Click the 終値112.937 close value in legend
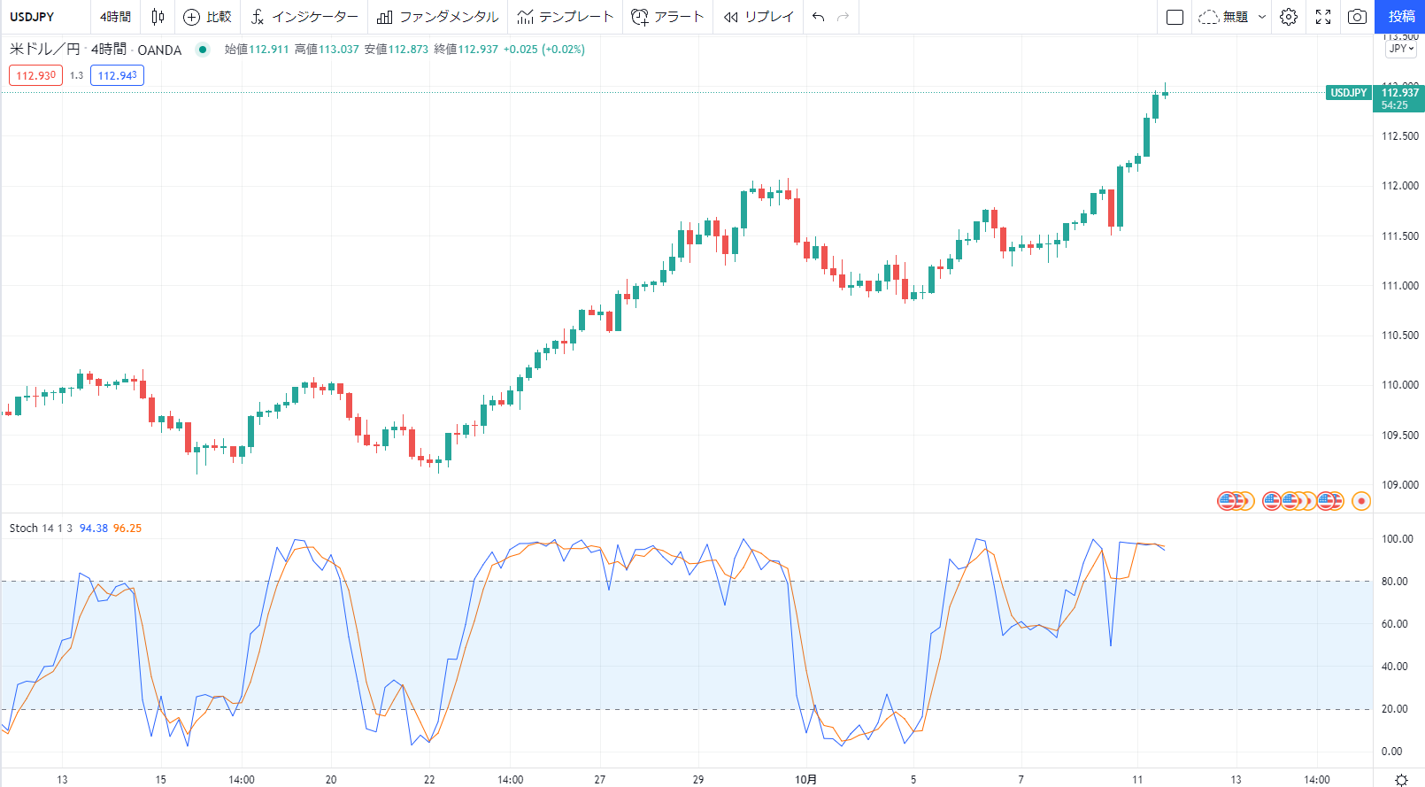The width and height of the screenshot is (1425, 787). [x=466, y=50]
